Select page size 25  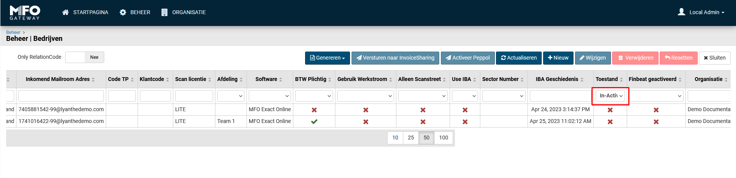point(411,138)
